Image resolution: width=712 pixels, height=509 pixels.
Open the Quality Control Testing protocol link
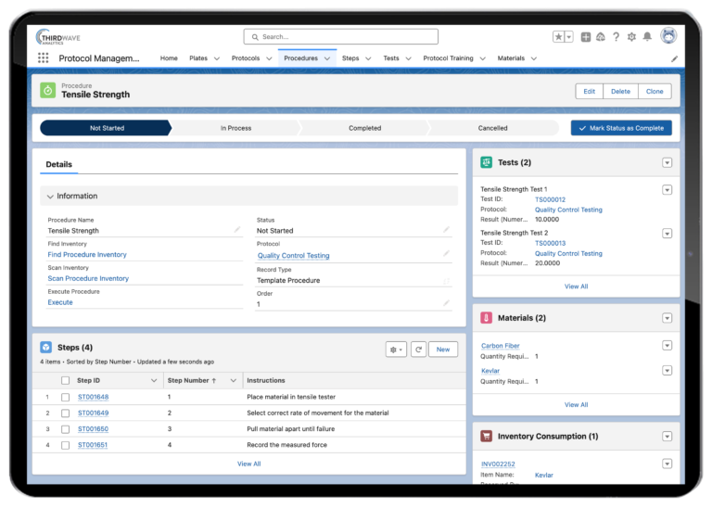293,256
